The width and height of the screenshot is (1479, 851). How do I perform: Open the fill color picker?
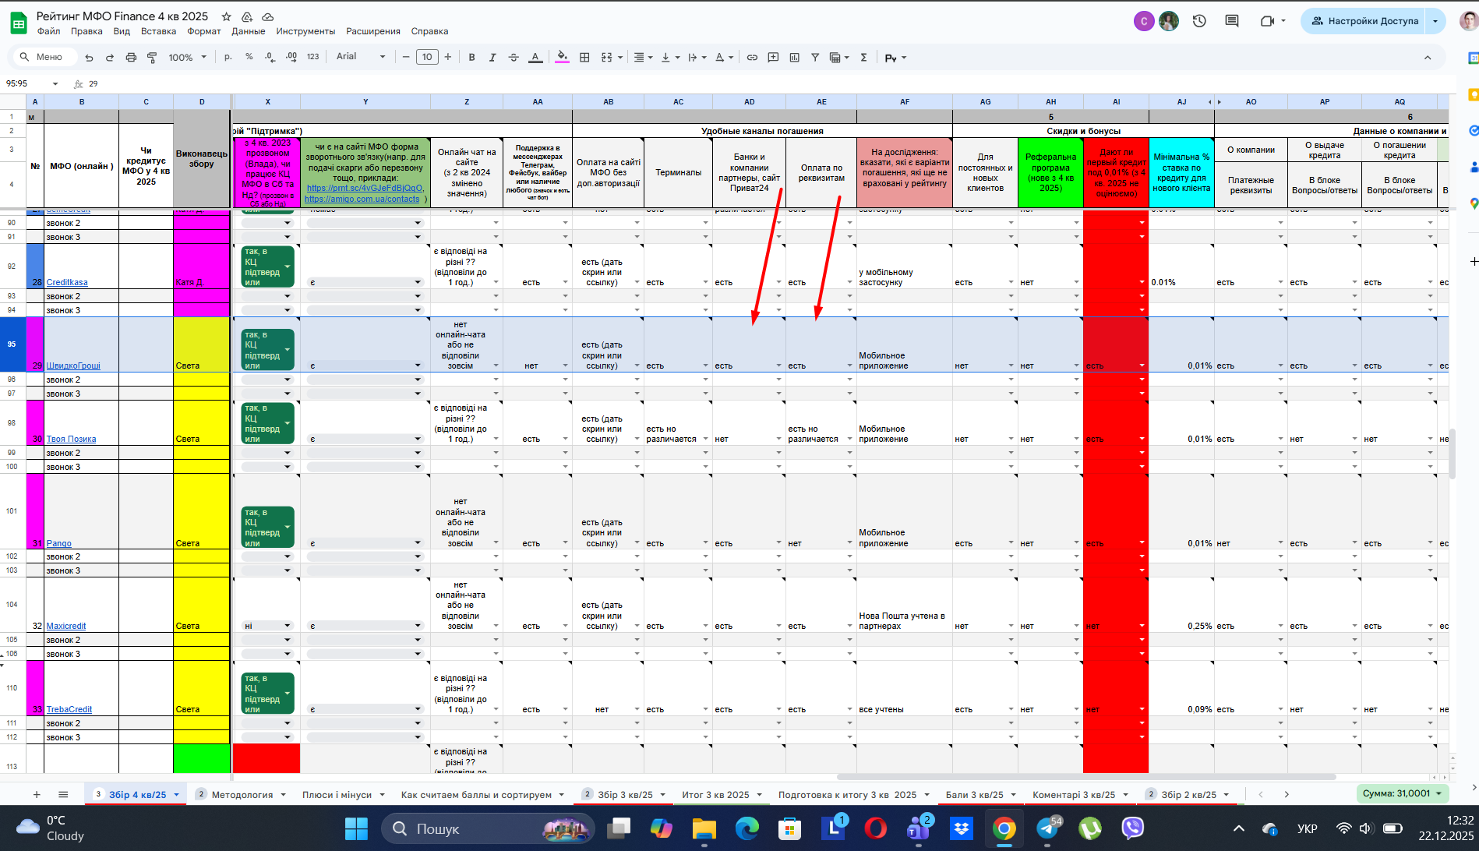pyautogui.click(x=562, y=58)
